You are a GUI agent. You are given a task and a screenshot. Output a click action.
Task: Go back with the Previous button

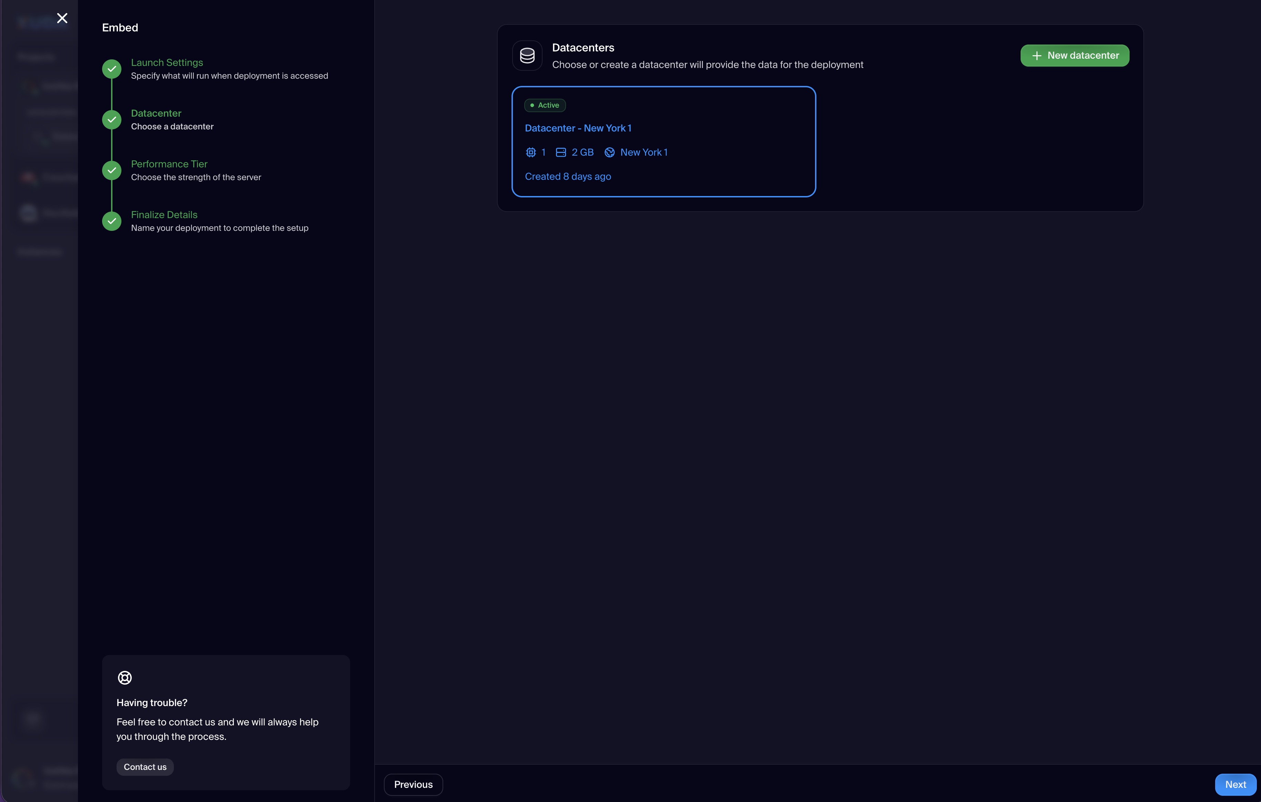[x=413, y=784]
